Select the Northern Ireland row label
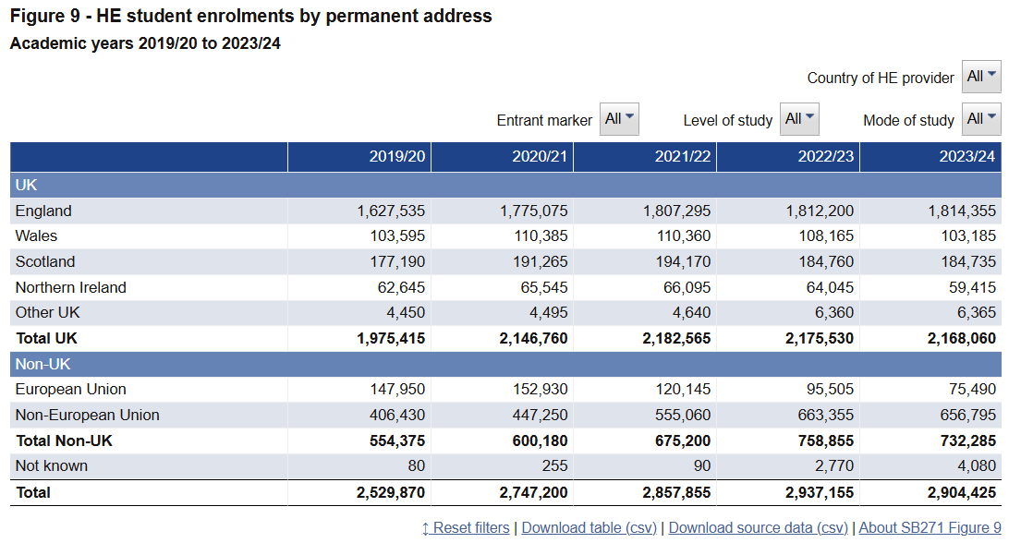The image size is (1021, 543). pos(71,287)
